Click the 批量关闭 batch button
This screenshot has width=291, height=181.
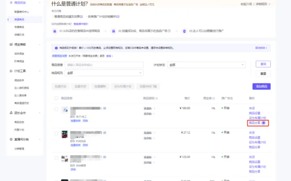(x=80, y=86)
